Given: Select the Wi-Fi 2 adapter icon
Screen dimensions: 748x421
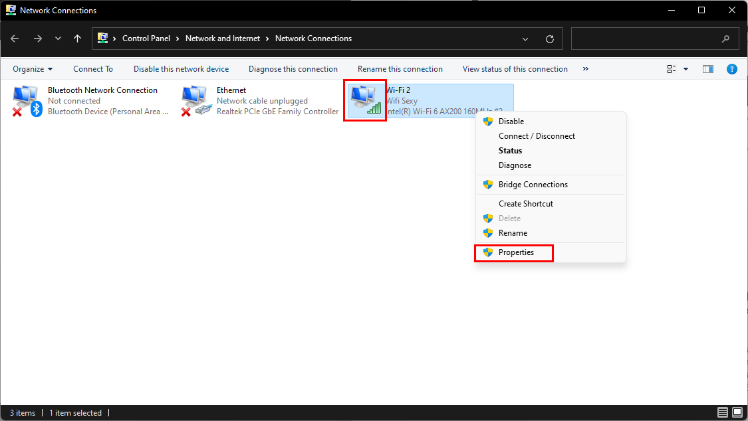Looking at the screenshot, I should pos(366,100).
